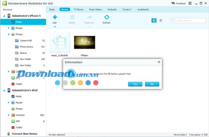
Task: Click the iPod Contacts icon
Action: pyautogui.click(x=13, y=115)
